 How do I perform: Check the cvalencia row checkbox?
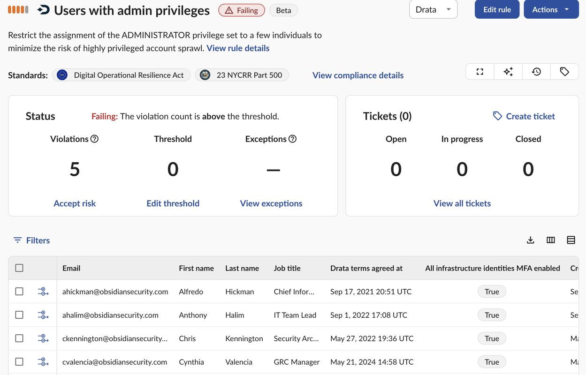pyautogui.click(x=19, y=362)
